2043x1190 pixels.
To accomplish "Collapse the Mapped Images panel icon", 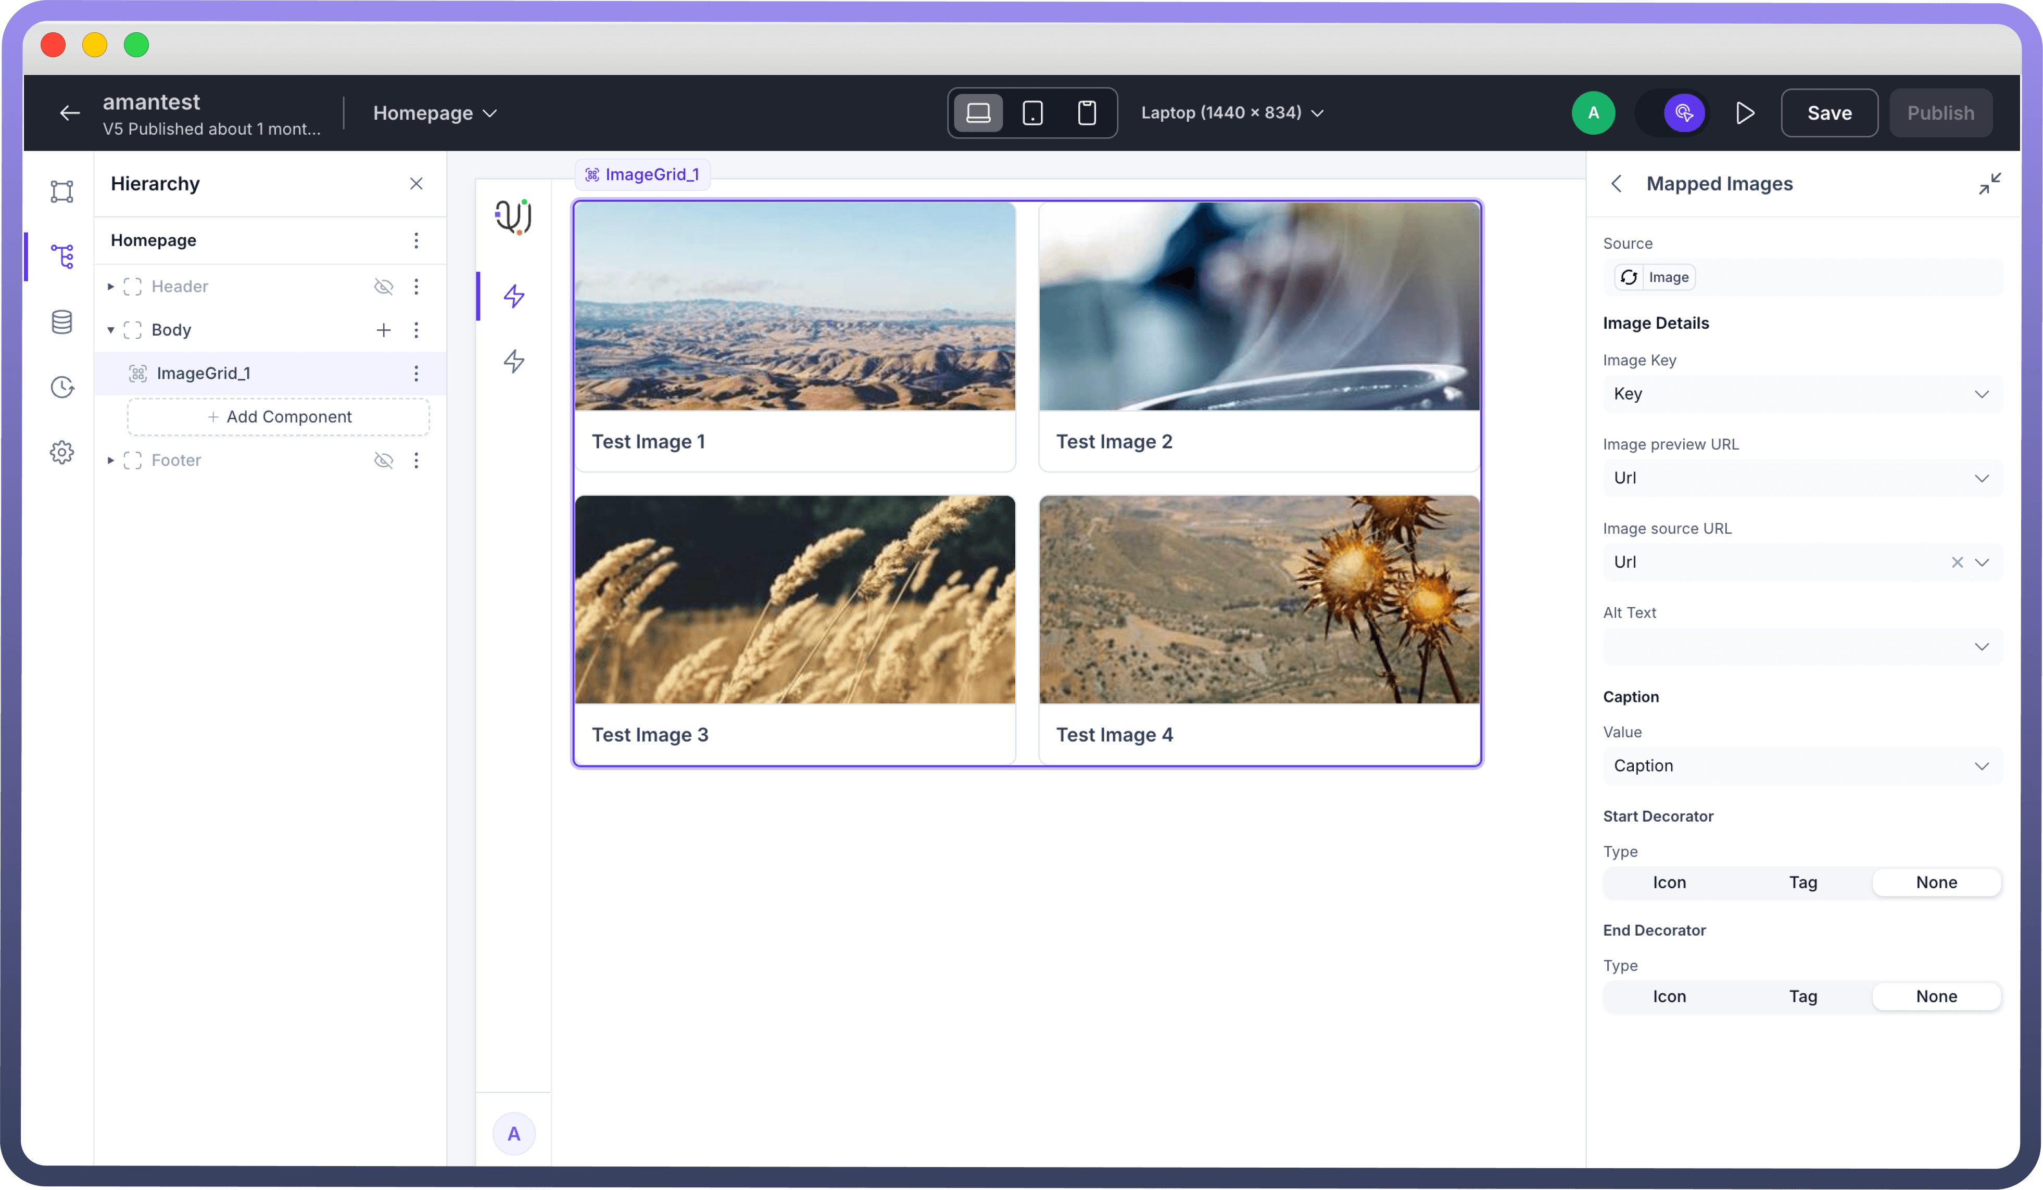I will [x=1989, y=184].
